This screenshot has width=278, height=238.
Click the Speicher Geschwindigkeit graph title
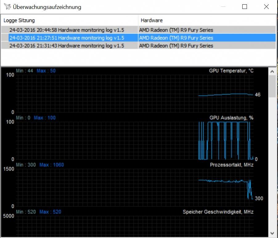218,212
